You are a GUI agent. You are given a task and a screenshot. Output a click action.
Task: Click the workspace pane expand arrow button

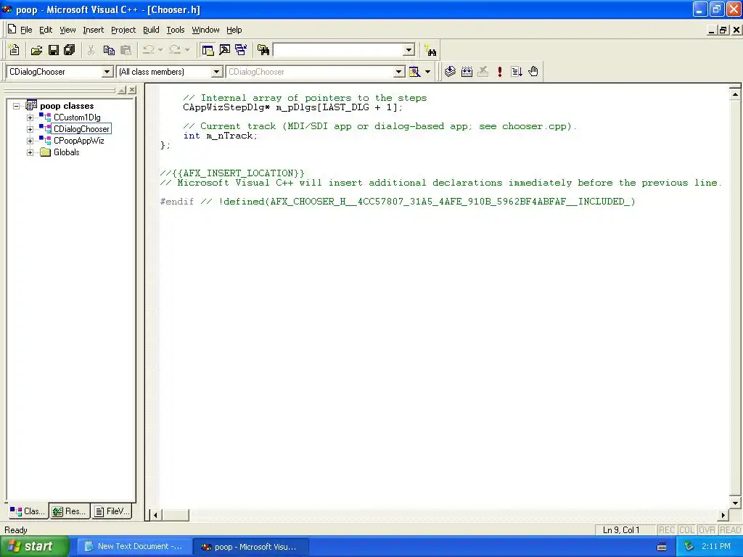pos(122,89)
